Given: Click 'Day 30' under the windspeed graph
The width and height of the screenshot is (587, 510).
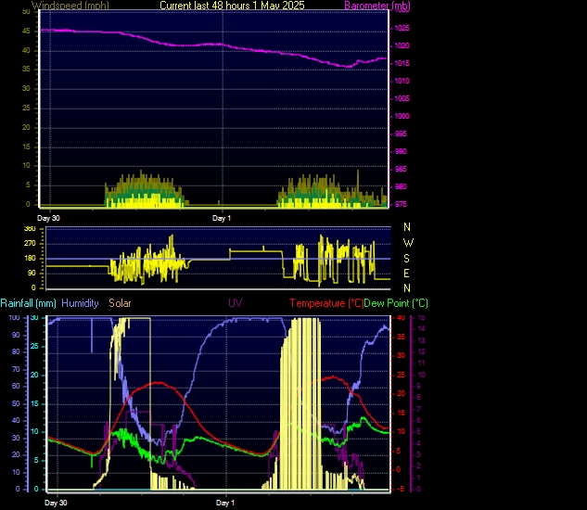Looking at the screenshot, I should click(48, 218).
